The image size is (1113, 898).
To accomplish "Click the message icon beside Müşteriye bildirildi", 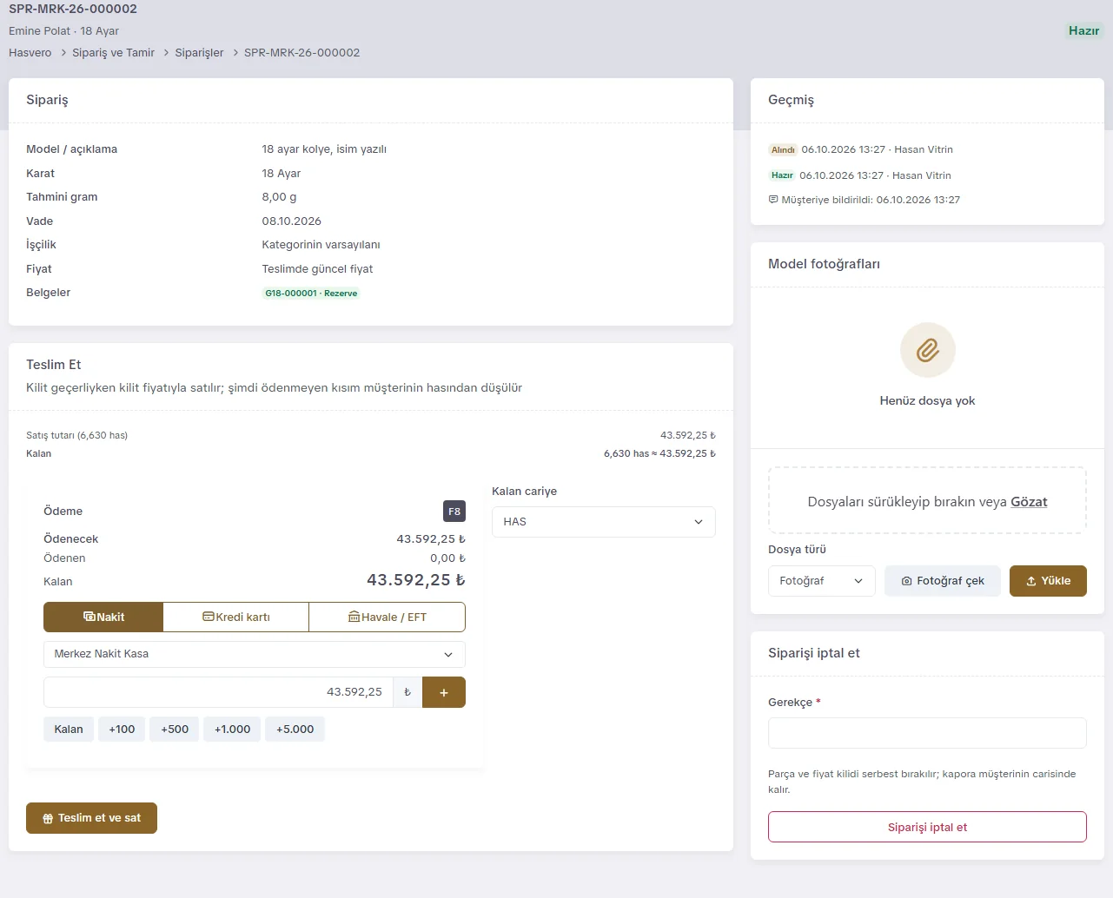I will pyautogui.click(x=773, y=200).
